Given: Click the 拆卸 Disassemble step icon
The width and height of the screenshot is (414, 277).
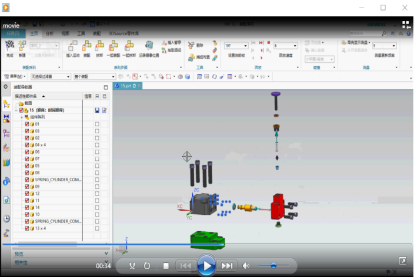Looking at the screenshot, I should (99, 46).
